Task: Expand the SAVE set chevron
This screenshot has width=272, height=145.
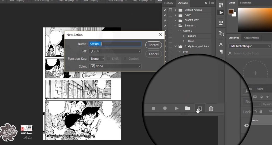Action: pyautogui.click(x=175, y=15)
